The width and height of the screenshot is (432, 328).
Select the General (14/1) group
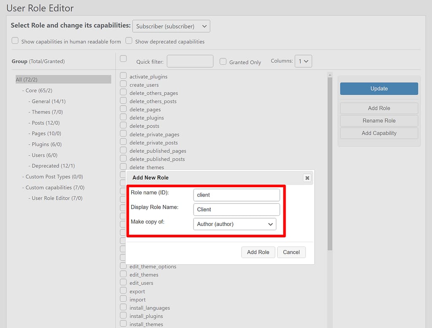49,101
